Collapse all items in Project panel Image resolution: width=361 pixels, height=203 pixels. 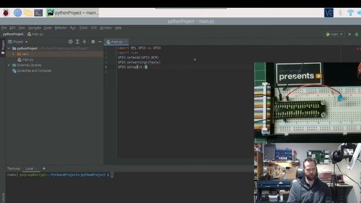(84, 42)
